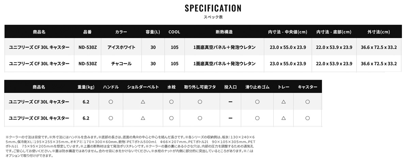Select the 外寸法(cm) column header
Viewport: 409px width, 162px height.
click(379, 32)
